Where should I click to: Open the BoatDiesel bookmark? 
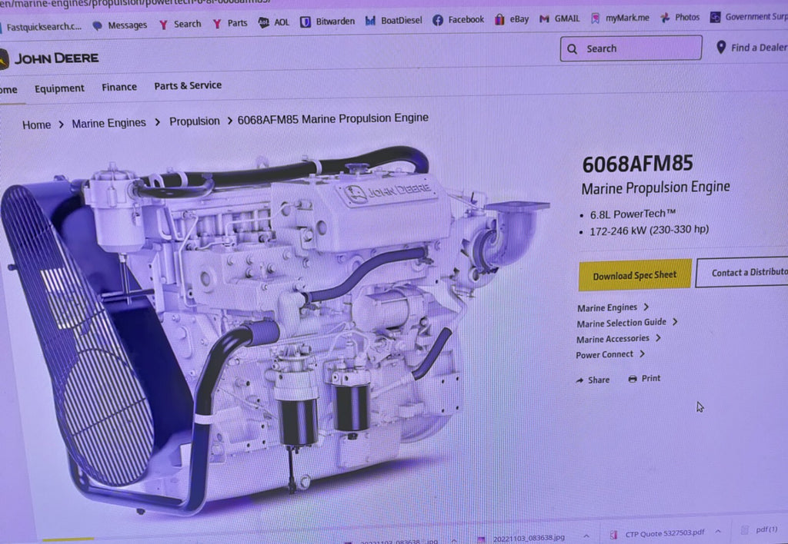[x=393, y=21]
